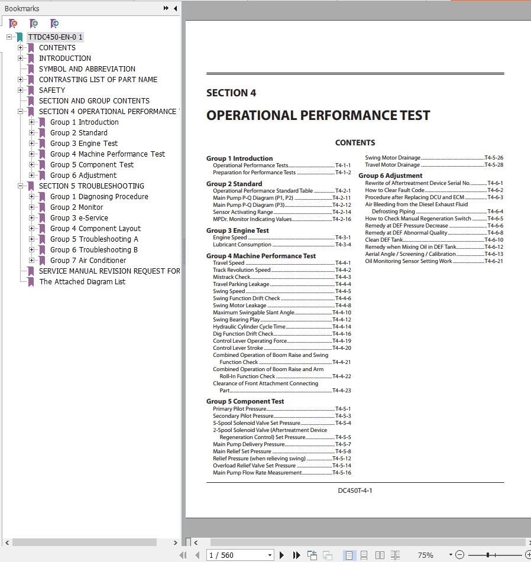Click the TTDC450-EN-0 1 root bookmark icon
531x562 pixels.
coord(20,37)
